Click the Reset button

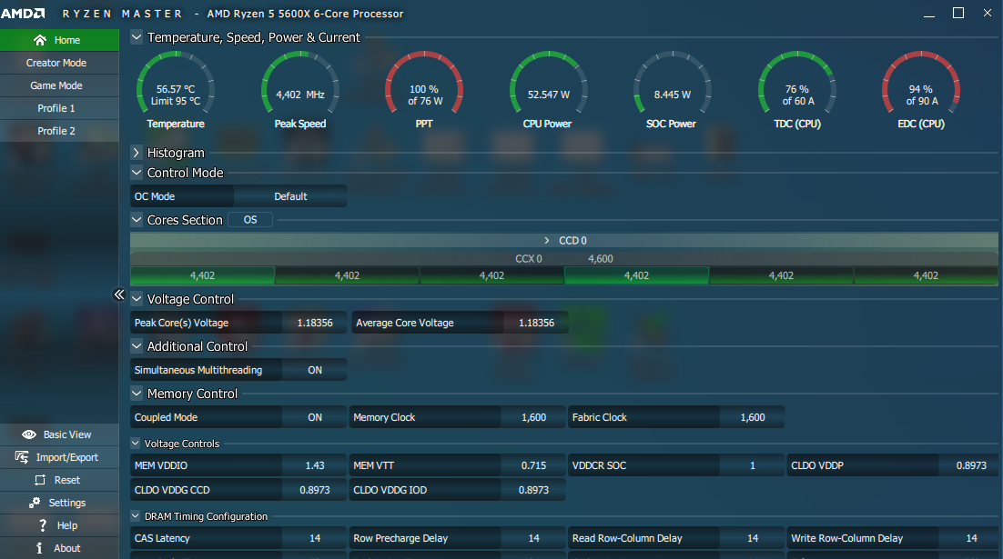[59, 480]
